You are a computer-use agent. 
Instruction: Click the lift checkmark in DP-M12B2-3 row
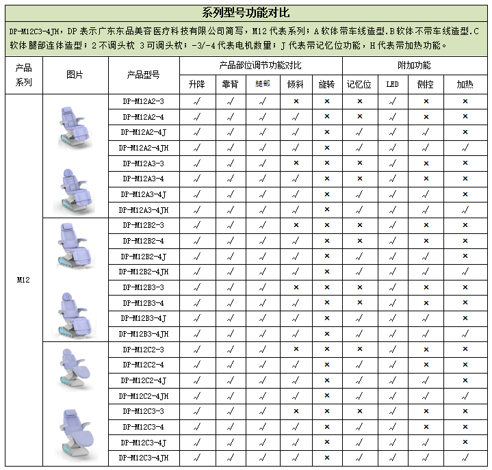(197, 225)
